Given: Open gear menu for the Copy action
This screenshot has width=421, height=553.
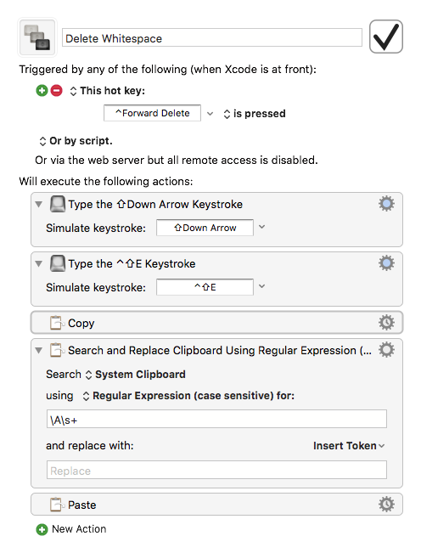Looking at the screenshot, I should click(386, 322).
